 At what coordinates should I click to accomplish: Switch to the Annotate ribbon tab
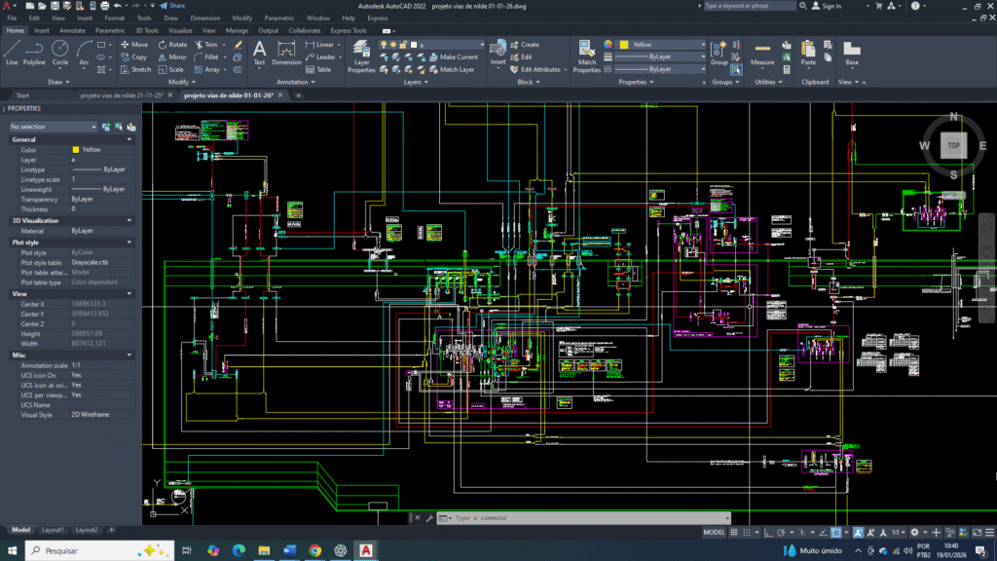(72, 30)
